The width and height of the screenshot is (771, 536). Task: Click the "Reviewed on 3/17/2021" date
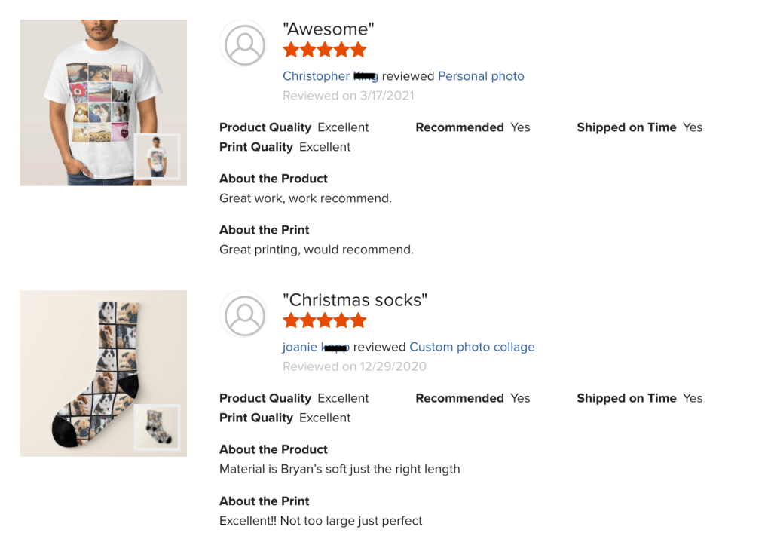(x=348, y=96)
